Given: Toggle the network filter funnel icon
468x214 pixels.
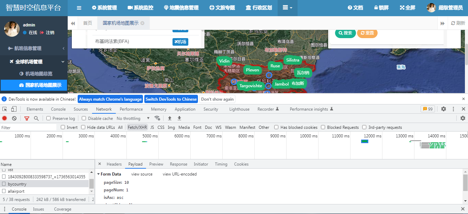Looking at the screenshot, I should pos(27,118).
